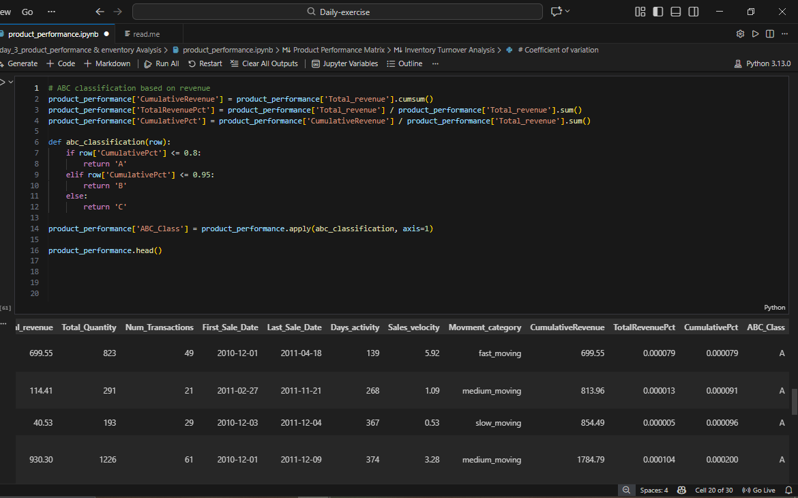Open the Copilot chat dropdown arrow
This screenshot has height=498, width=798.
[x=567, y=12]
